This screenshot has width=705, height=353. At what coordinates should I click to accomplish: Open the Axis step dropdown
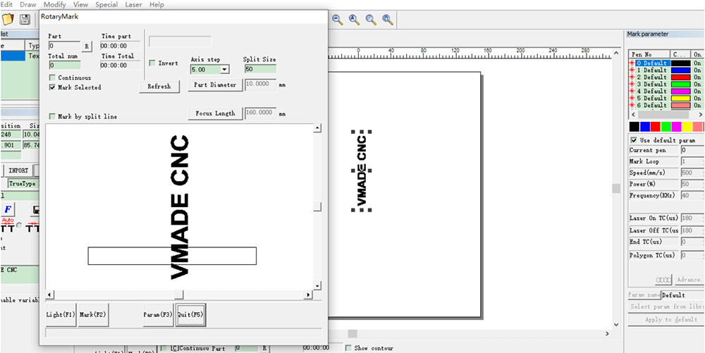[225, 70]
